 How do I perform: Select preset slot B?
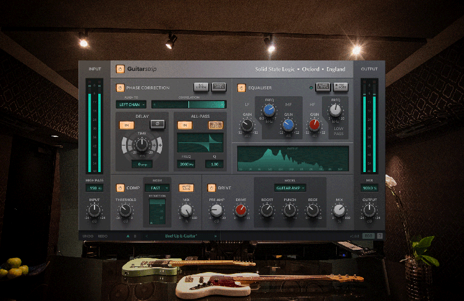point(135,236)
